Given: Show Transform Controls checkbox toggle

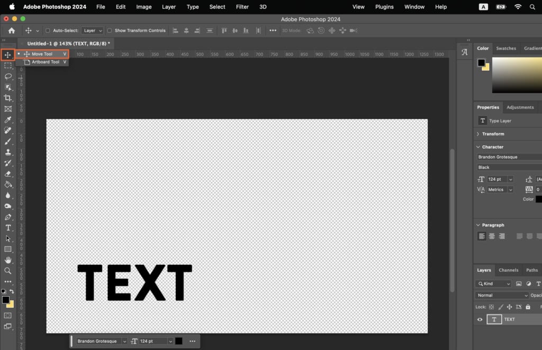Looking at the screenshot, I should (x=110, y=30).
